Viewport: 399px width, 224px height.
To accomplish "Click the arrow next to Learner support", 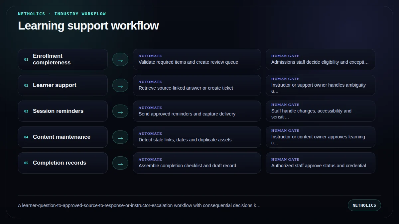I will (x=120, y=85).
